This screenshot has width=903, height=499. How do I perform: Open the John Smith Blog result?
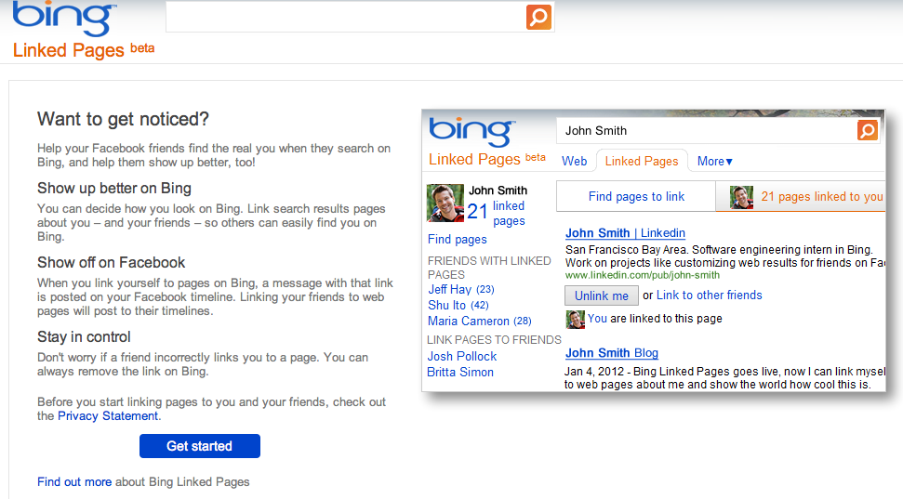tap(611, 352)
